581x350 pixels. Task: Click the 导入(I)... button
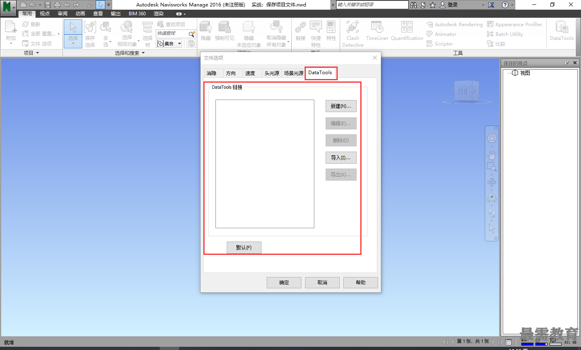click(x=341, y=158)
